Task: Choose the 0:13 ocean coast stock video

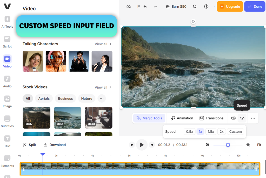Action: point(68,118)
